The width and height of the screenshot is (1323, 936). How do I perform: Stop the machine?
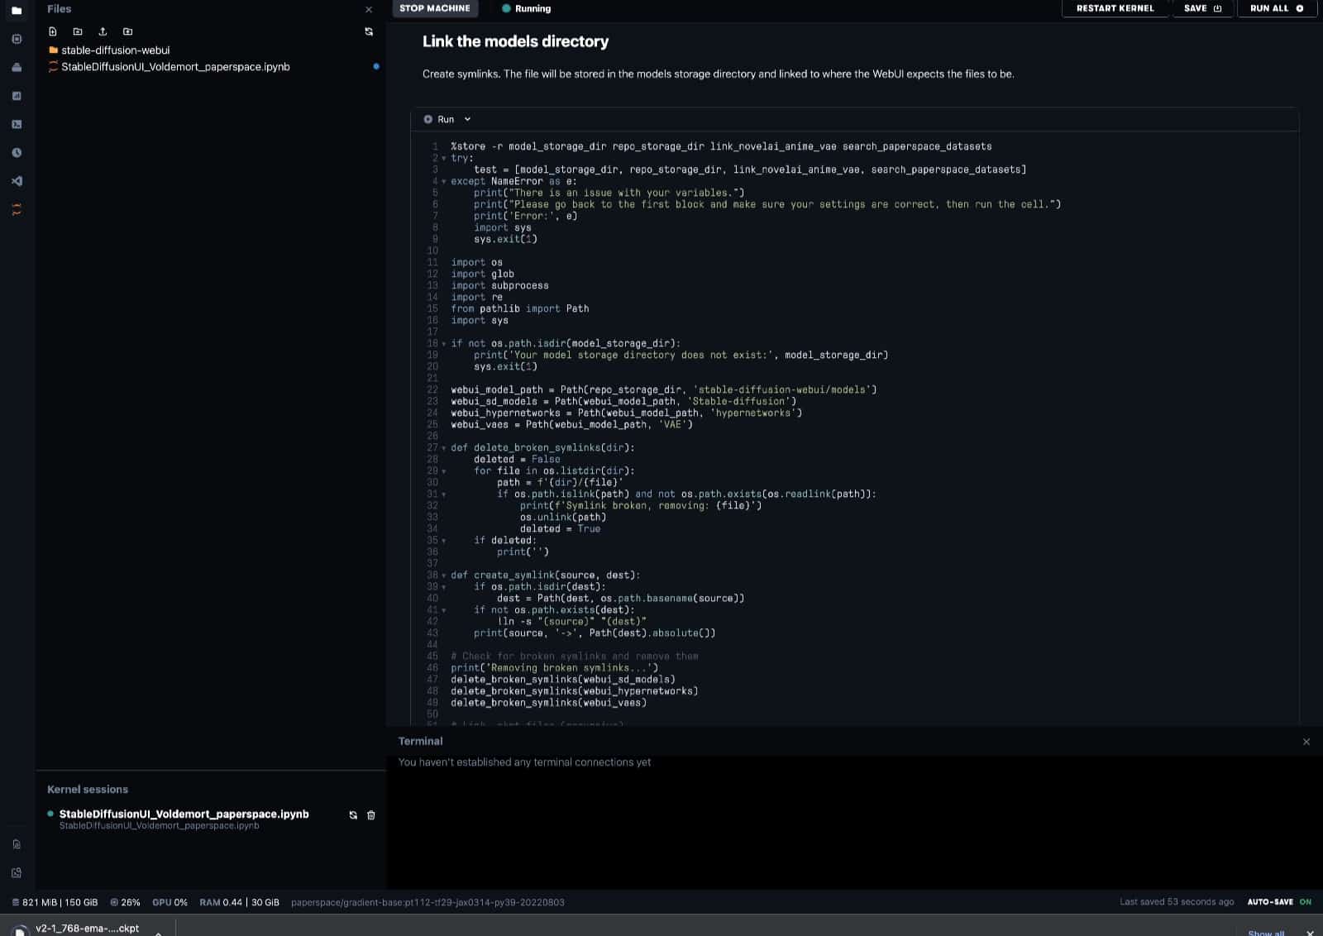(x=435, y=8)
